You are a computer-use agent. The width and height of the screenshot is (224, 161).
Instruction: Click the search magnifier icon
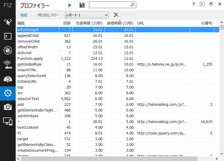132,5
